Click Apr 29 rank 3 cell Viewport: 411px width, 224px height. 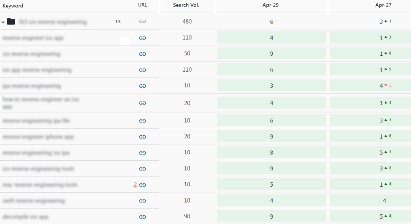(x=271, y=86)
